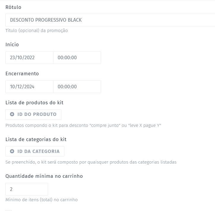This screenshot has height=211, width=215.
Task: Select the Encerramento time field 00:00:00
Action: point(77,87)
